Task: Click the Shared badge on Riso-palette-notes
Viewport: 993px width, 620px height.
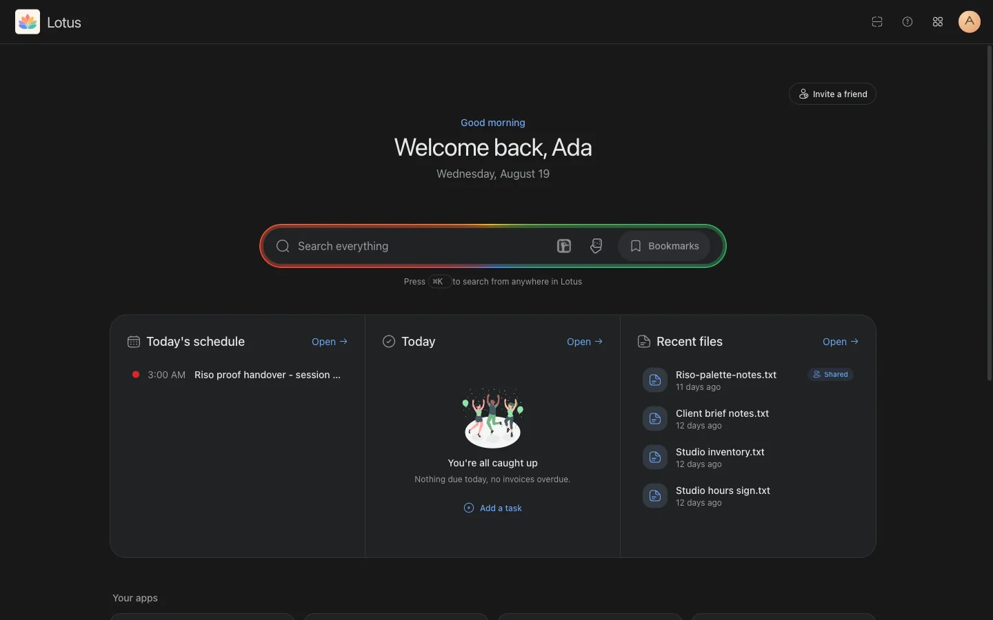Action: tap(830, 375)
